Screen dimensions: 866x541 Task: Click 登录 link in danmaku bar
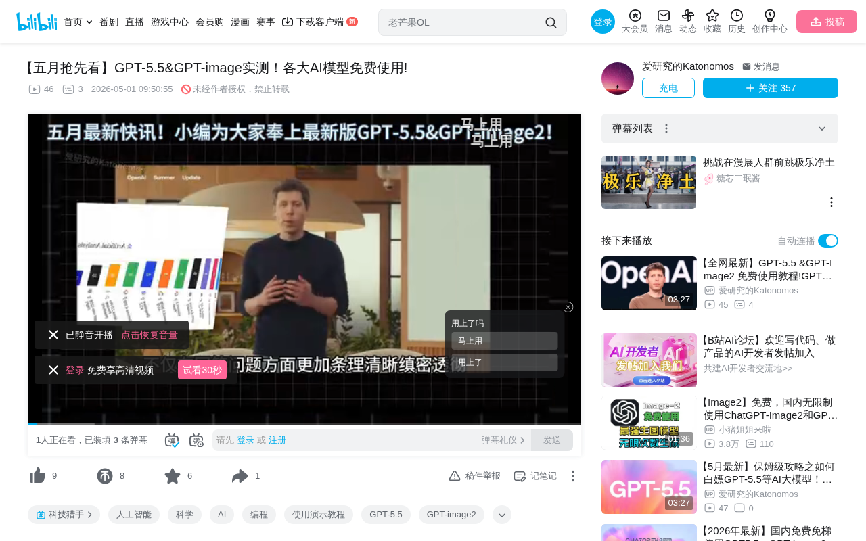(x=246, y=440)
